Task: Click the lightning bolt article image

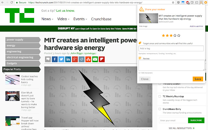Action: click(98, 97)
